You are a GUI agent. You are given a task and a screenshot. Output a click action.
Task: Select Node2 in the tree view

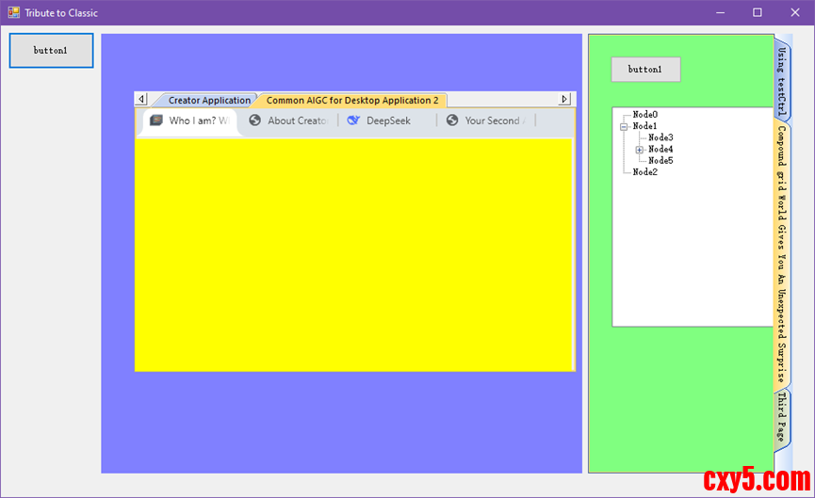pyautogui.click(x=645, y=172)
